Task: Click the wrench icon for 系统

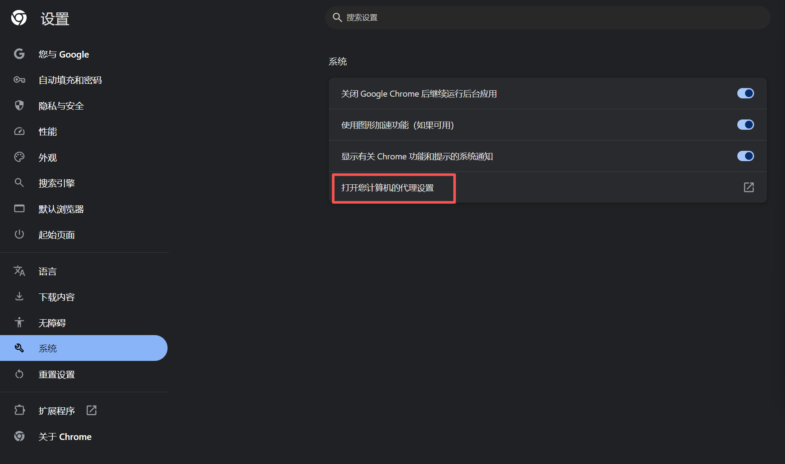Action: click(x=19, y=348)
